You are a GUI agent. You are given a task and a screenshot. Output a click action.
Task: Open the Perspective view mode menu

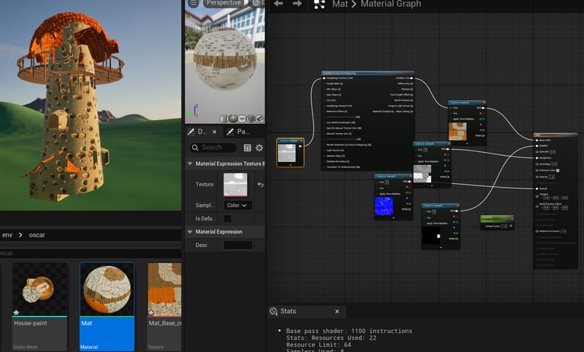pyautogui.click(x=224, y=3)
